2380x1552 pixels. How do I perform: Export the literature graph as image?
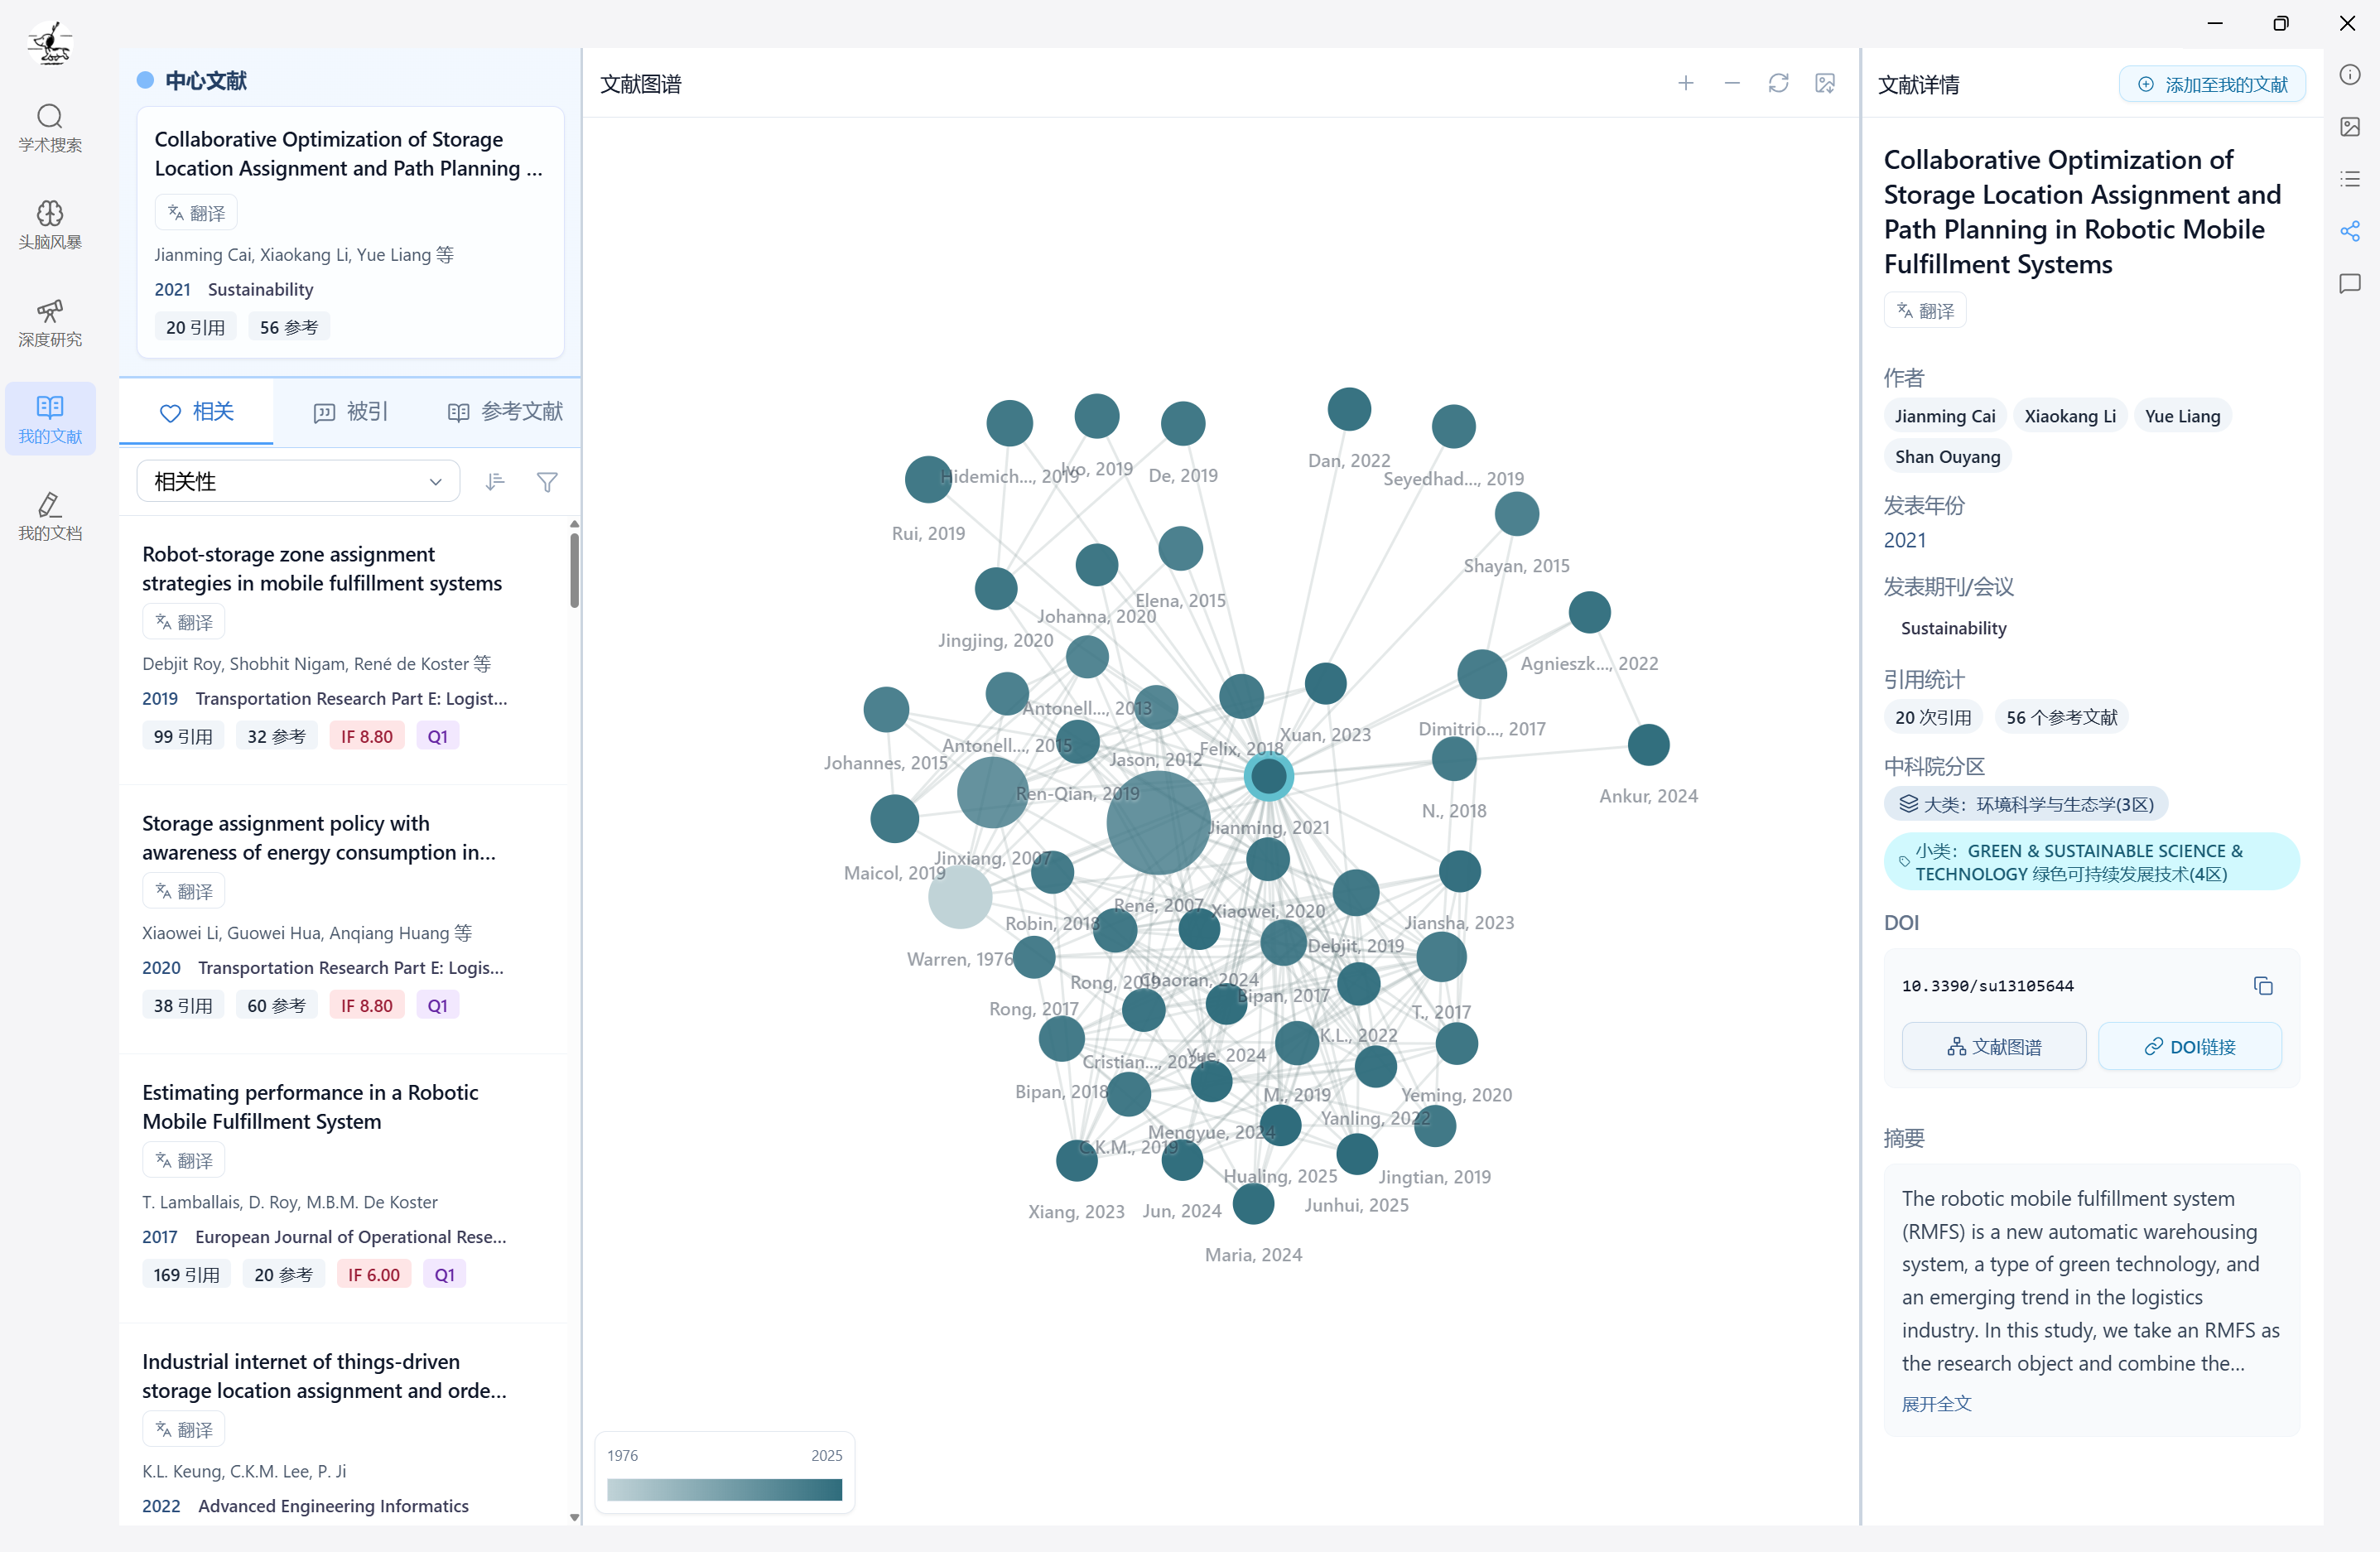coord(1825,84)
